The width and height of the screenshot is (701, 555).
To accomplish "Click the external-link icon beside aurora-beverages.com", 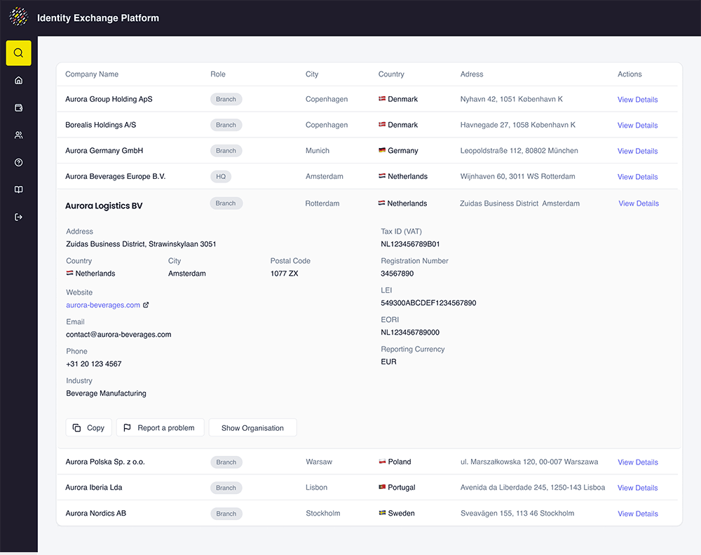I will coord(146,305).
